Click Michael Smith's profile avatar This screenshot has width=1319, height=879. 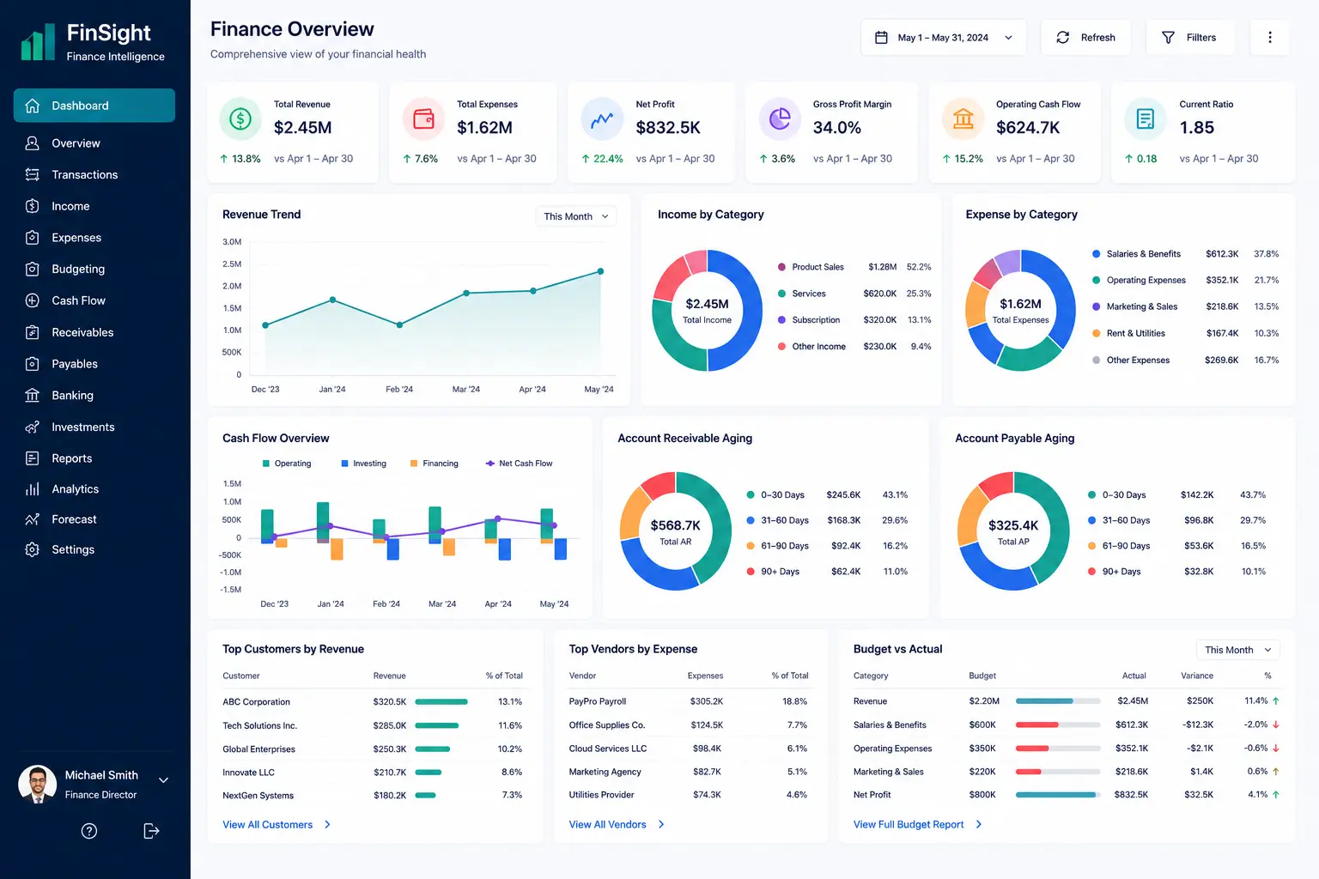pyautogui.click(x=37, y=785)
